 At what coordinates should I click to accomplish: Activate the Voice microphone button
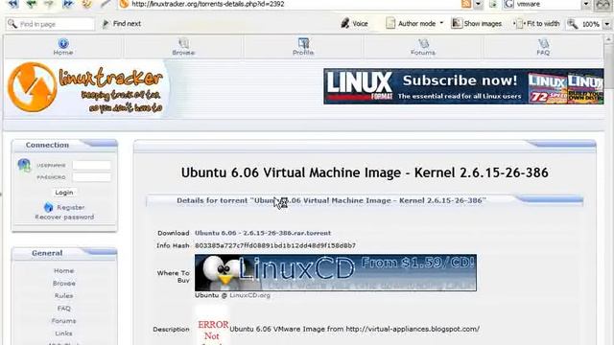click(354, 23)
